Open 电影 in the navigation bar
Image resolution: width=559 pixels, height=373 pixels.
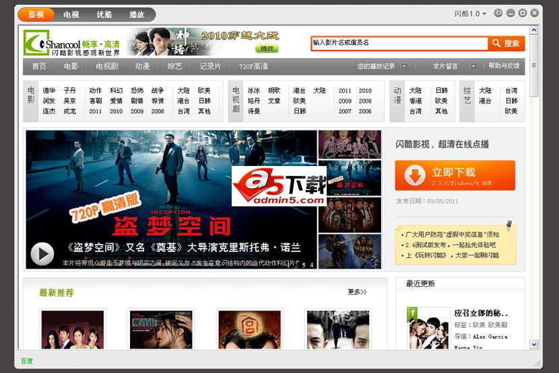pos(71,67)
